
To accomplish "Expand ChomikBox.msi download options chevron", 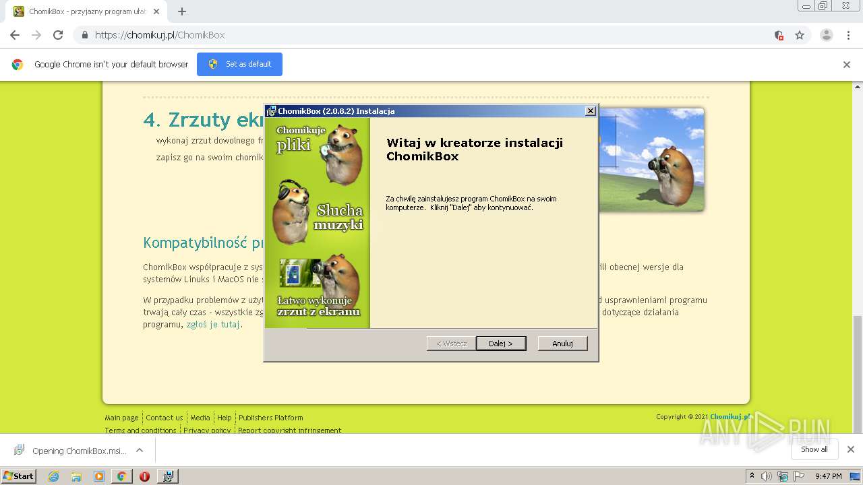I will 140,450.
